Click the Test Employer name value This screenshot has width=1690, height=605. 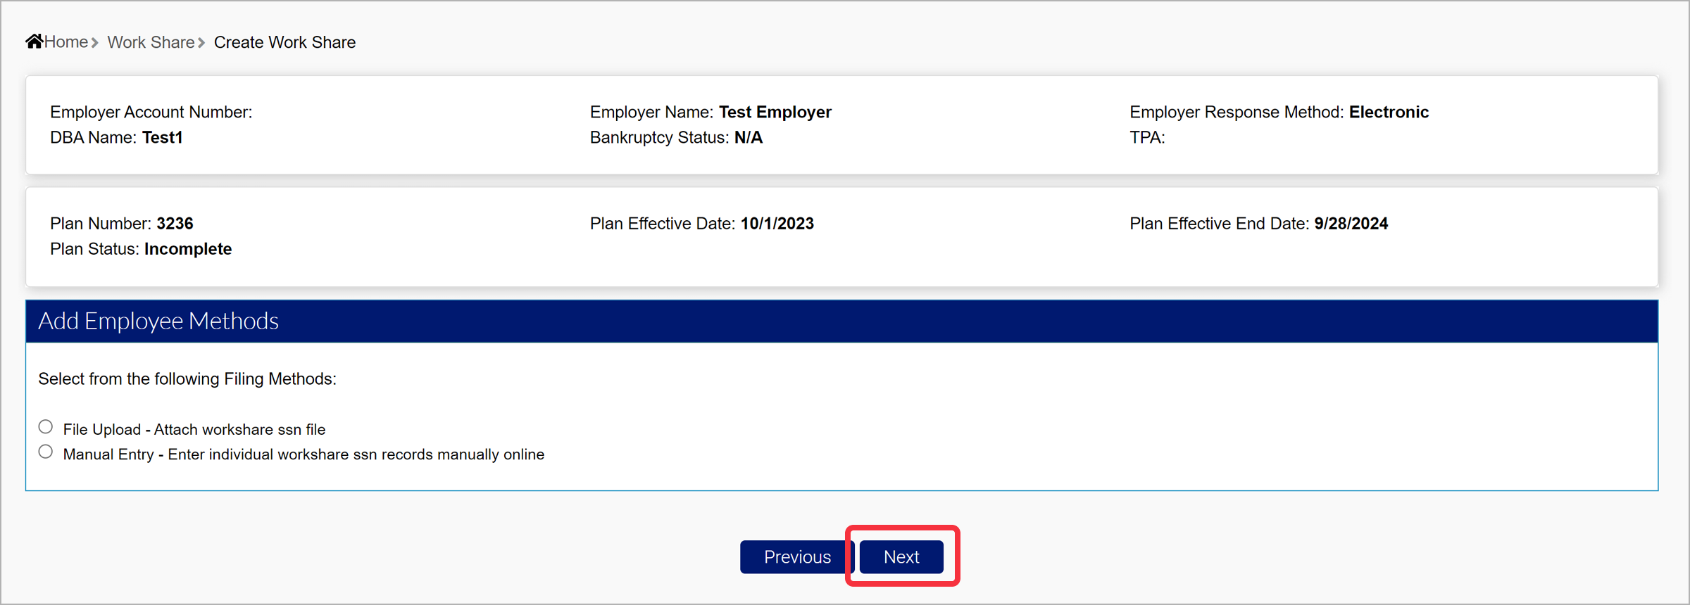(x=775, y=112)
